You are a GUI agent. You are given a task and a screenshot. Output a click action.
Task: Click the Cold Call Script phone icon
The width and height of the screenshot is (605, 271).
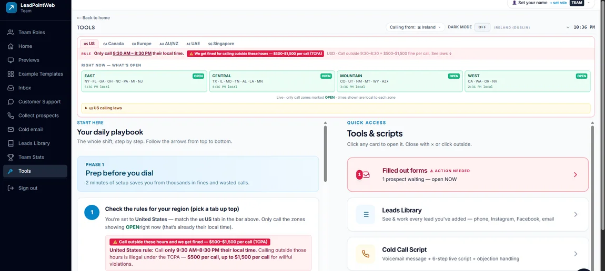366,254
